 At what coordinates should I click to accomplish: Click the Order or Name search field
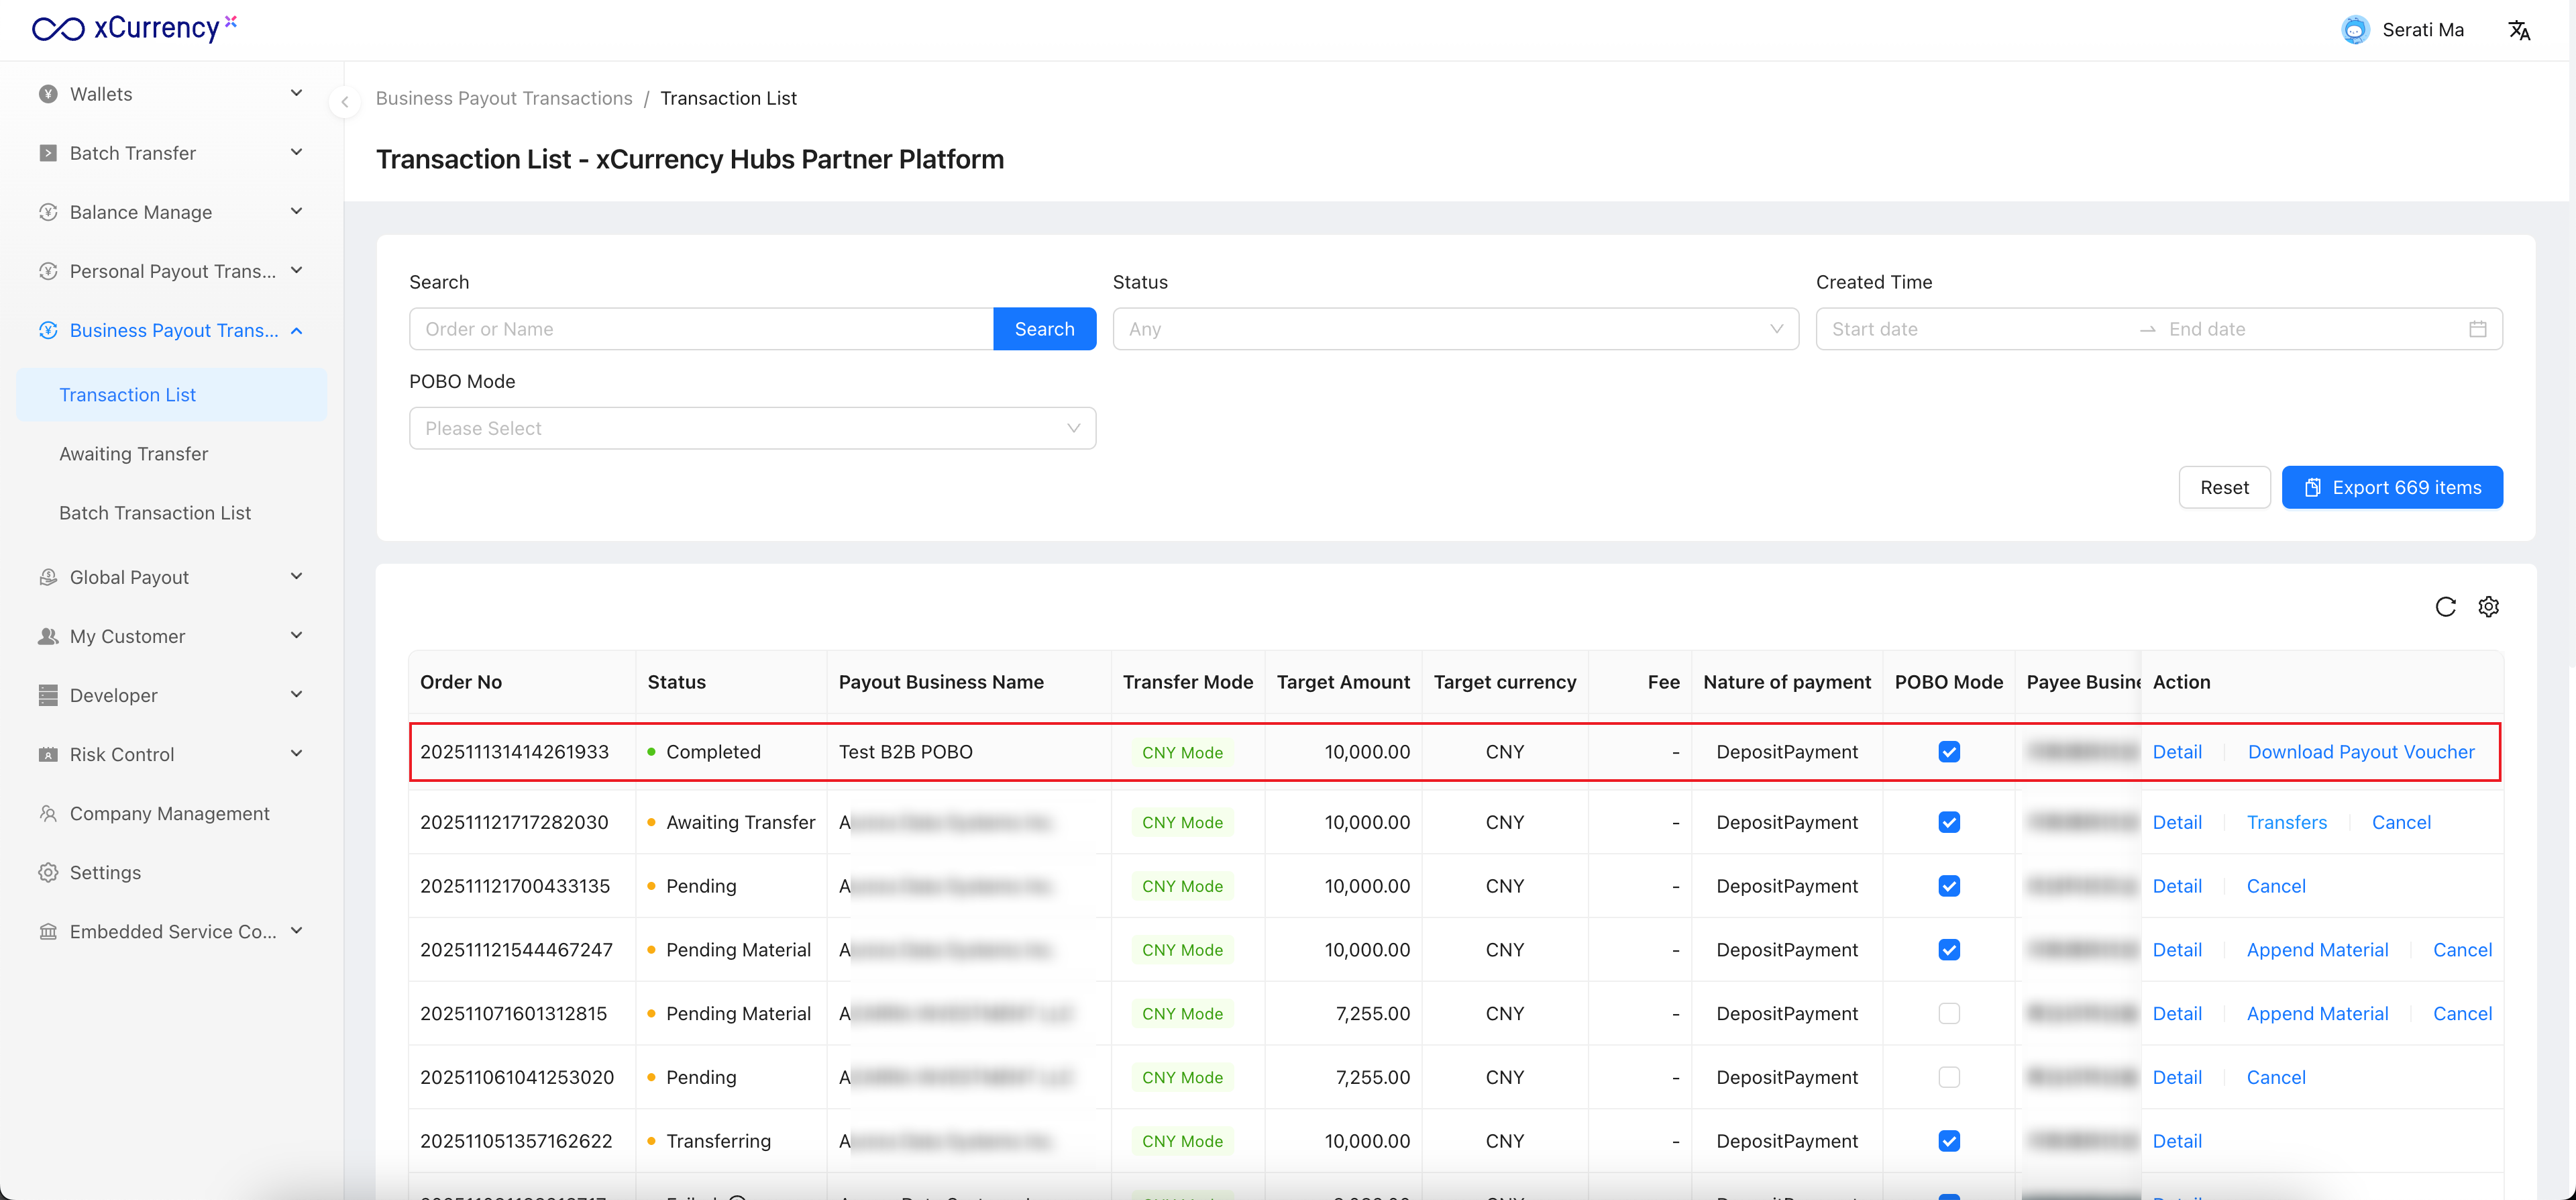click(x=700, y=330)
